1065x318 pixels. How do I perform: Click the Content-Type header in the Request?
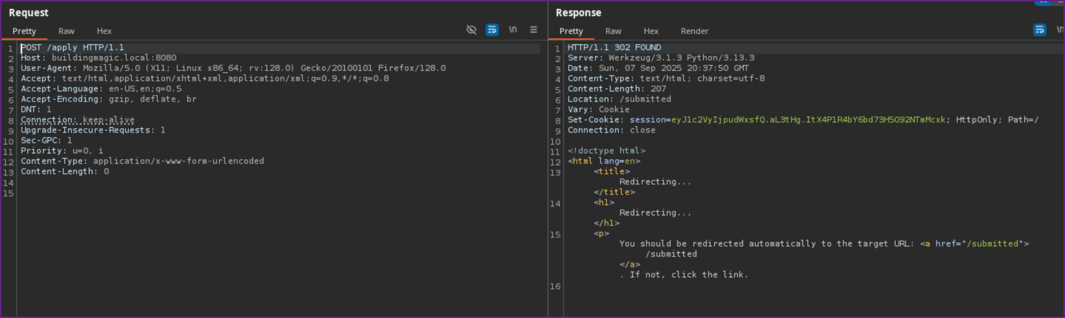point(142,161)
